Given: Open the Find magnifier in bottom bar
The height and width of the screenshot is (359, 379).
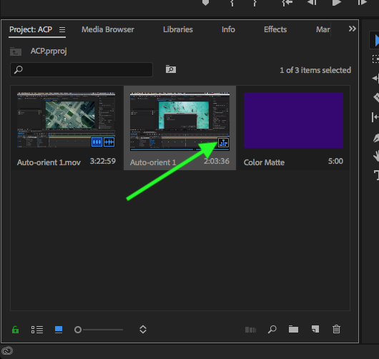Looking at the screenshot, I should click(x=272, y=329).
